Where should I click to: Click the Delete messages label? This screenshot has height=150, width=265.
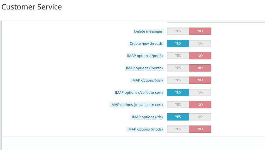[148, 31]
